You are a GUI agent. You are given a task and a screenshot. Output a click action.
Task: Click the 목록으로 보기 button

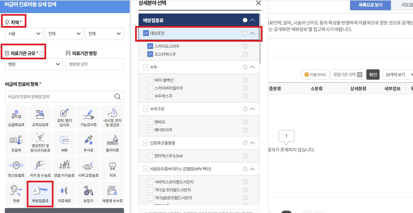(371, 5)
